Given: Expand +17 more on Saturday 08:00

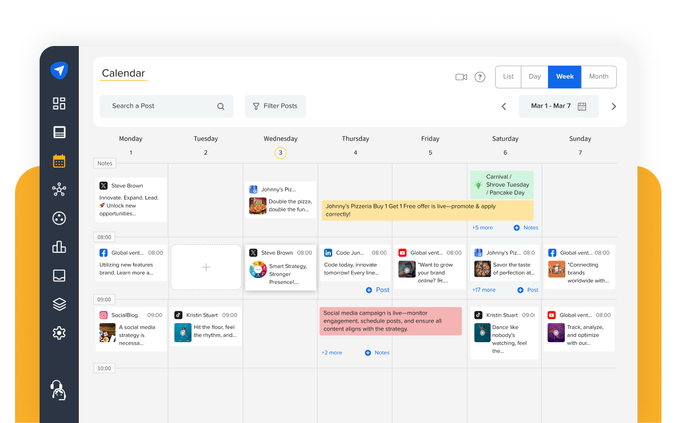Looking at the screenshot, I should [484, 290].
